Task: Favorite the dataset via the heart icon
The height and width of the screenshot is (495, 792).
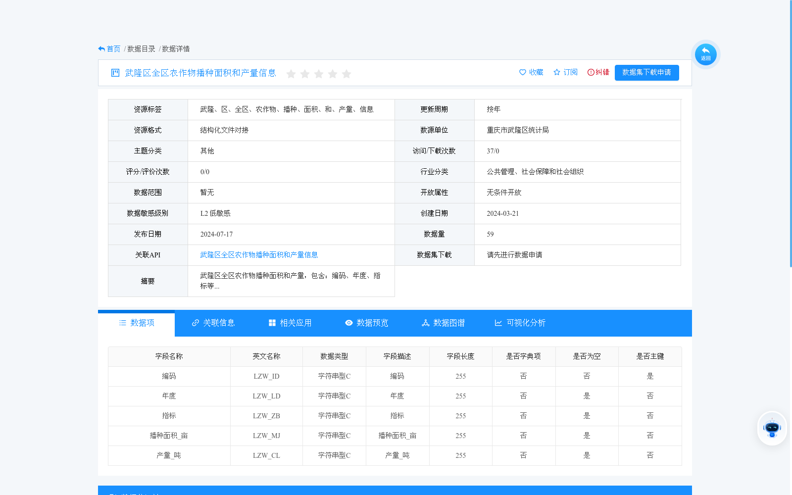Action: (523, 72)
